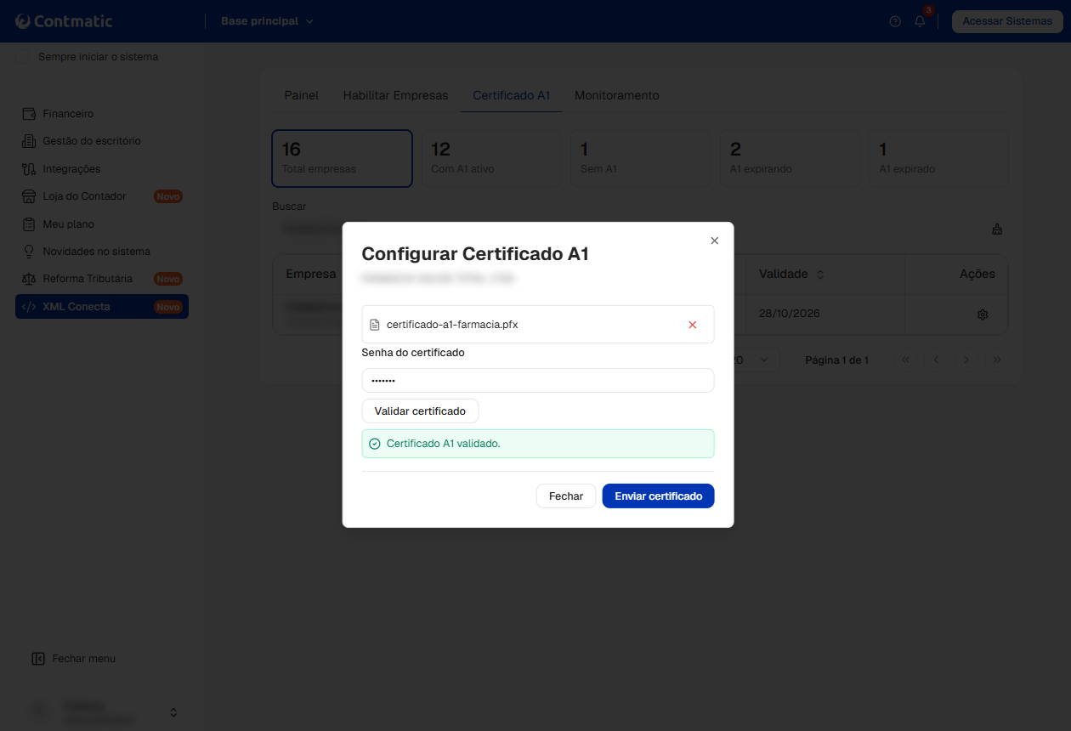Filter by Total empresas card
1071x731 pixels.
(343, 158)
